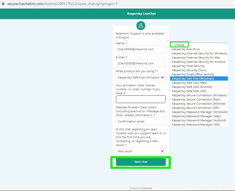Select Kaspersky Safe Kids (Mac)
The width and height of the screenshot is (235, 191).
(x=199, y=83)
